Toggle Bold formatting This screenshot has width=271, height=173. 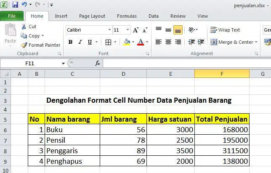(x=70, y=42)
